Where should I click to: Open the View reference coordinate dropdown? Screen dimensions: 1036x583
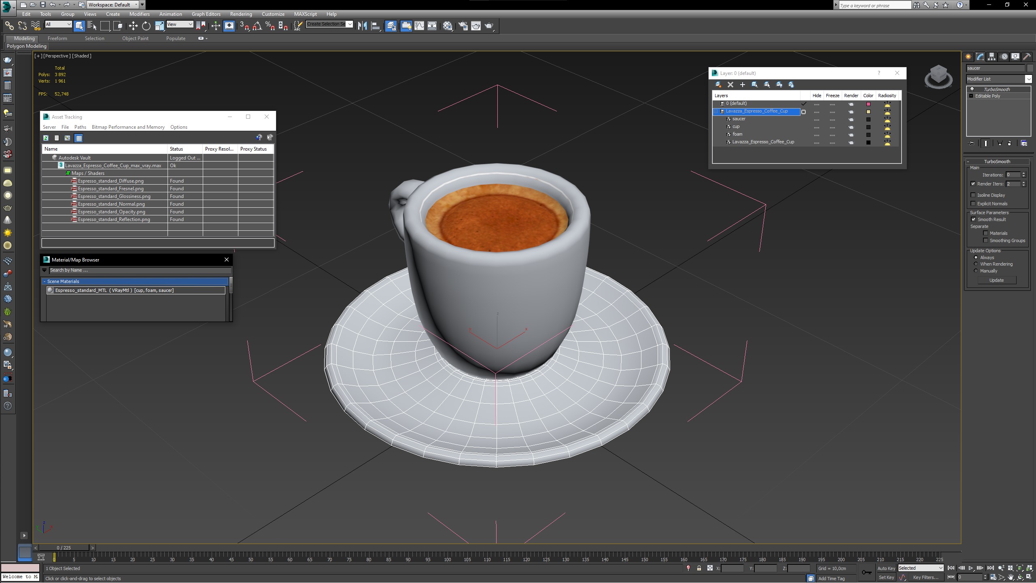(180, 24)
